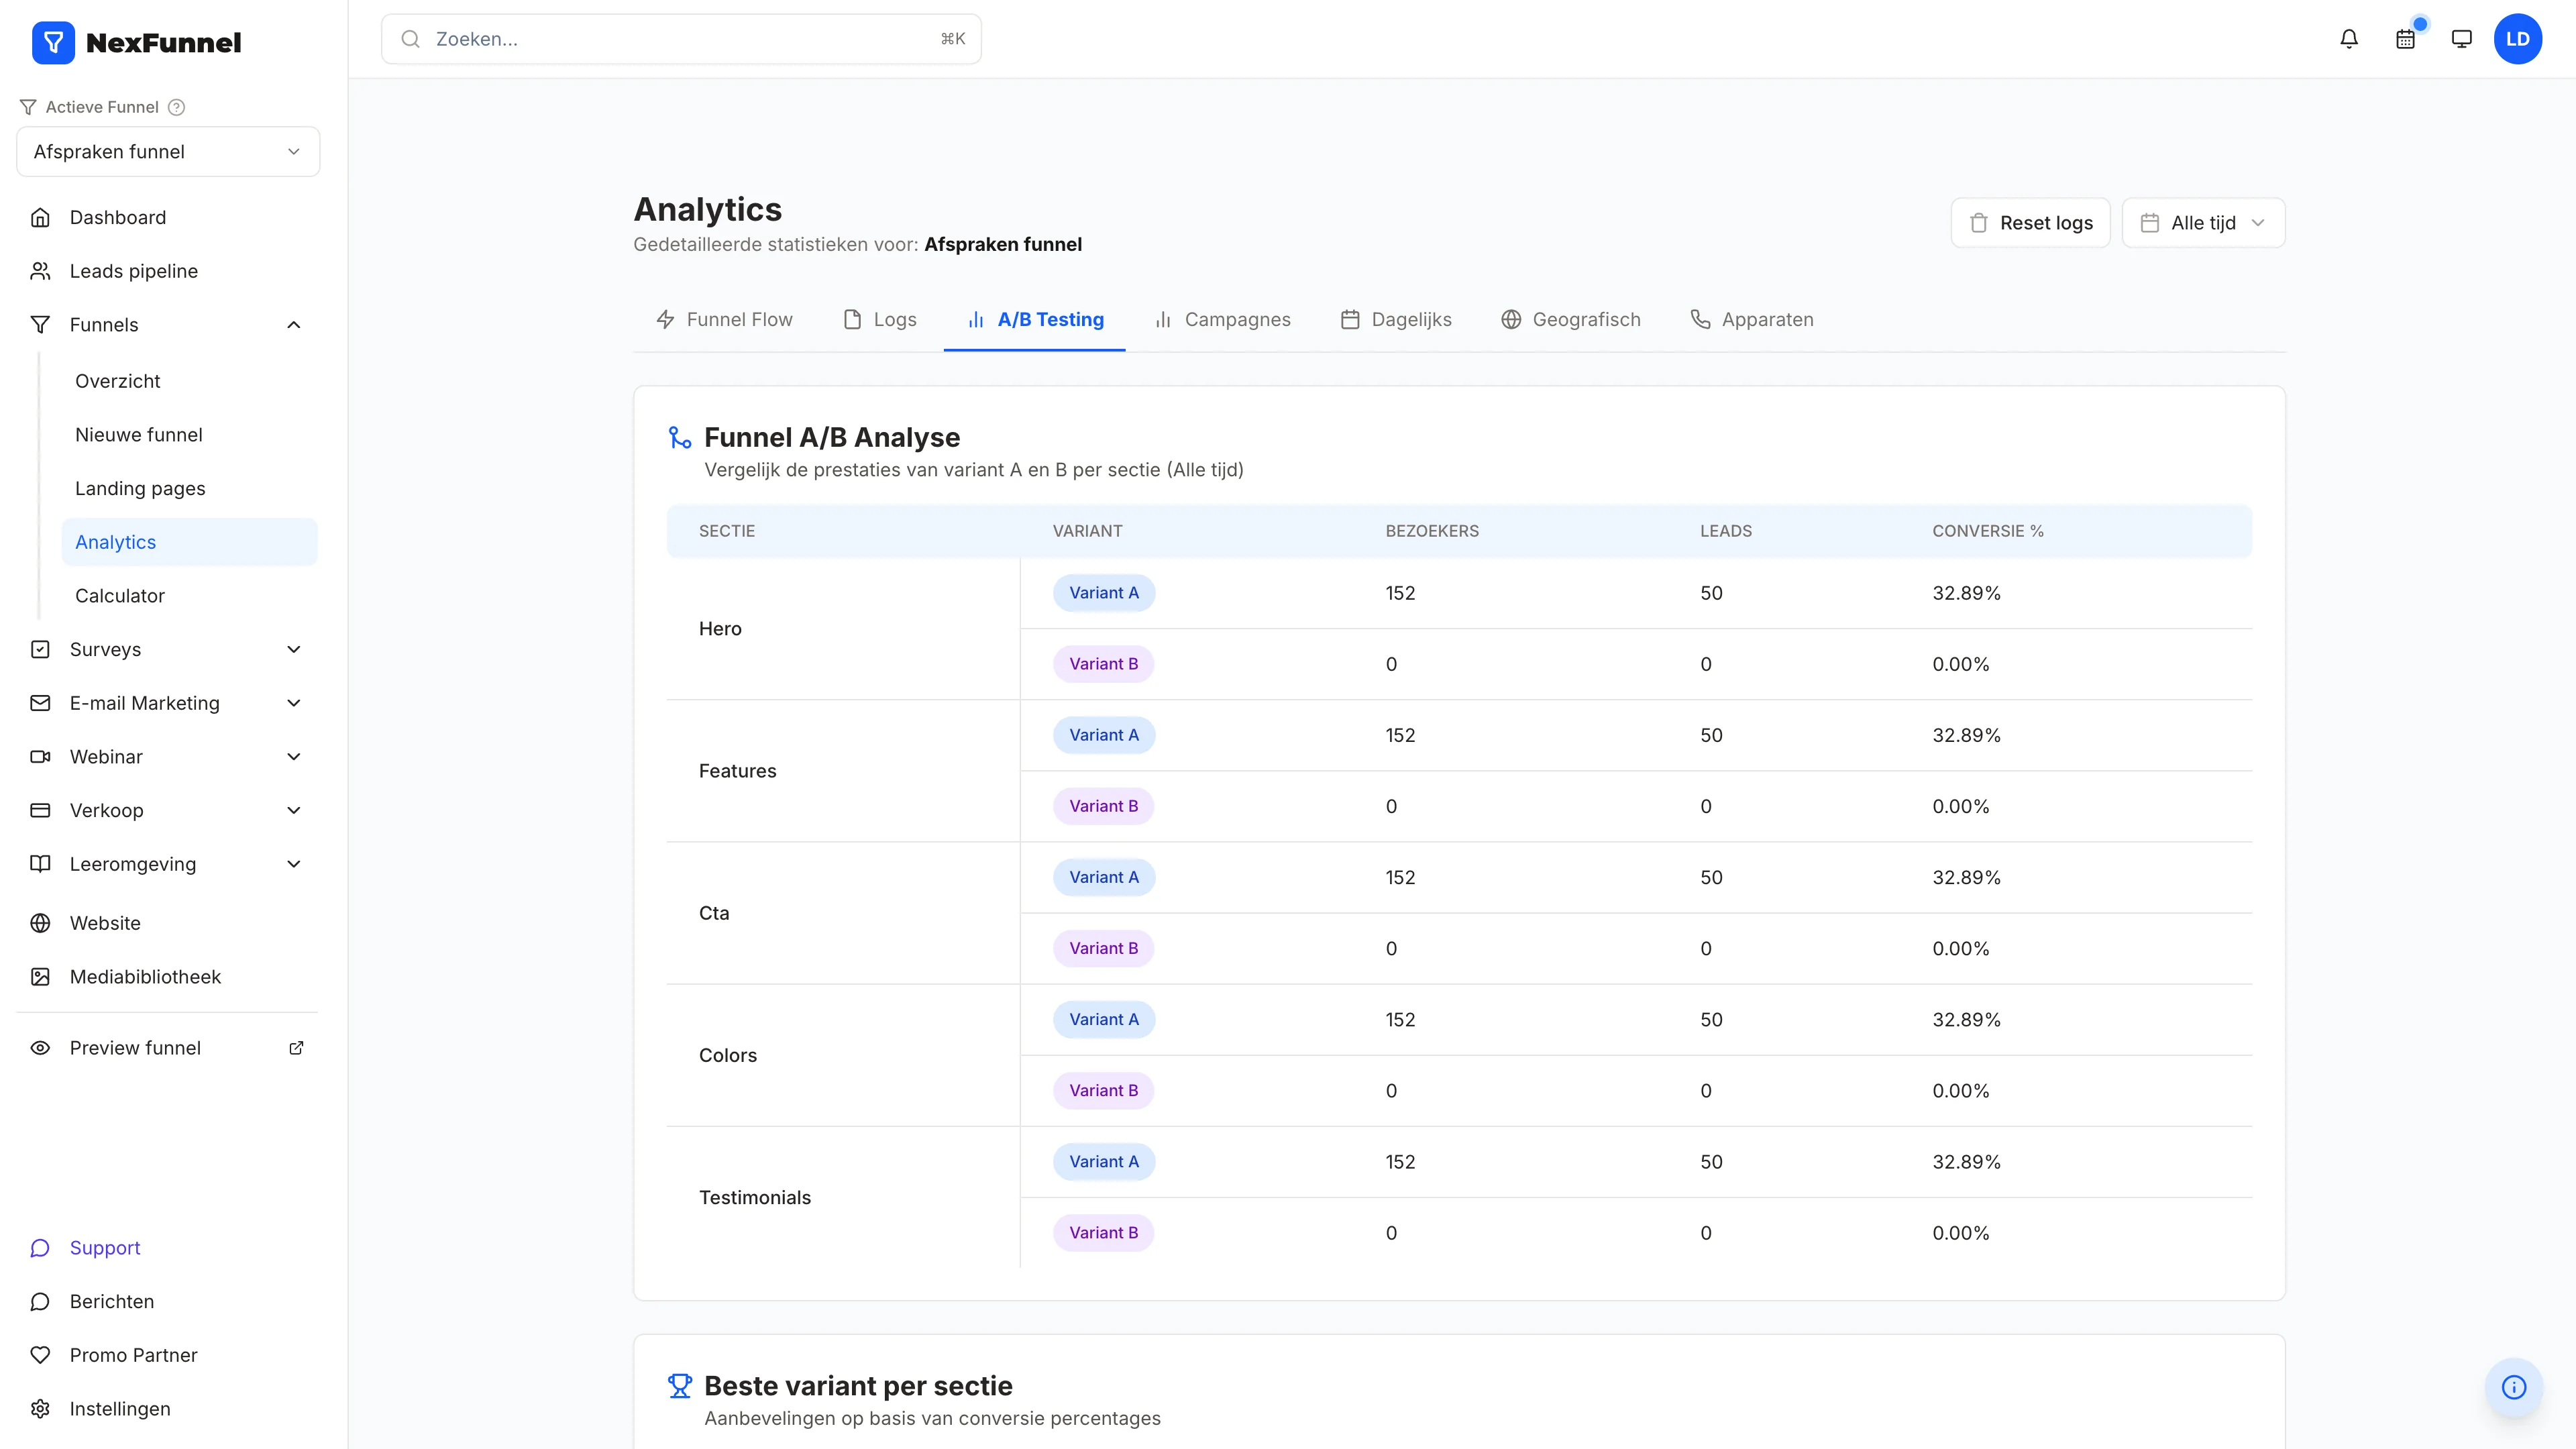This screenshot has height=1449, width=2576.
Task: Expand the Leeromgeving menu chevron
Action: point(294,864)
